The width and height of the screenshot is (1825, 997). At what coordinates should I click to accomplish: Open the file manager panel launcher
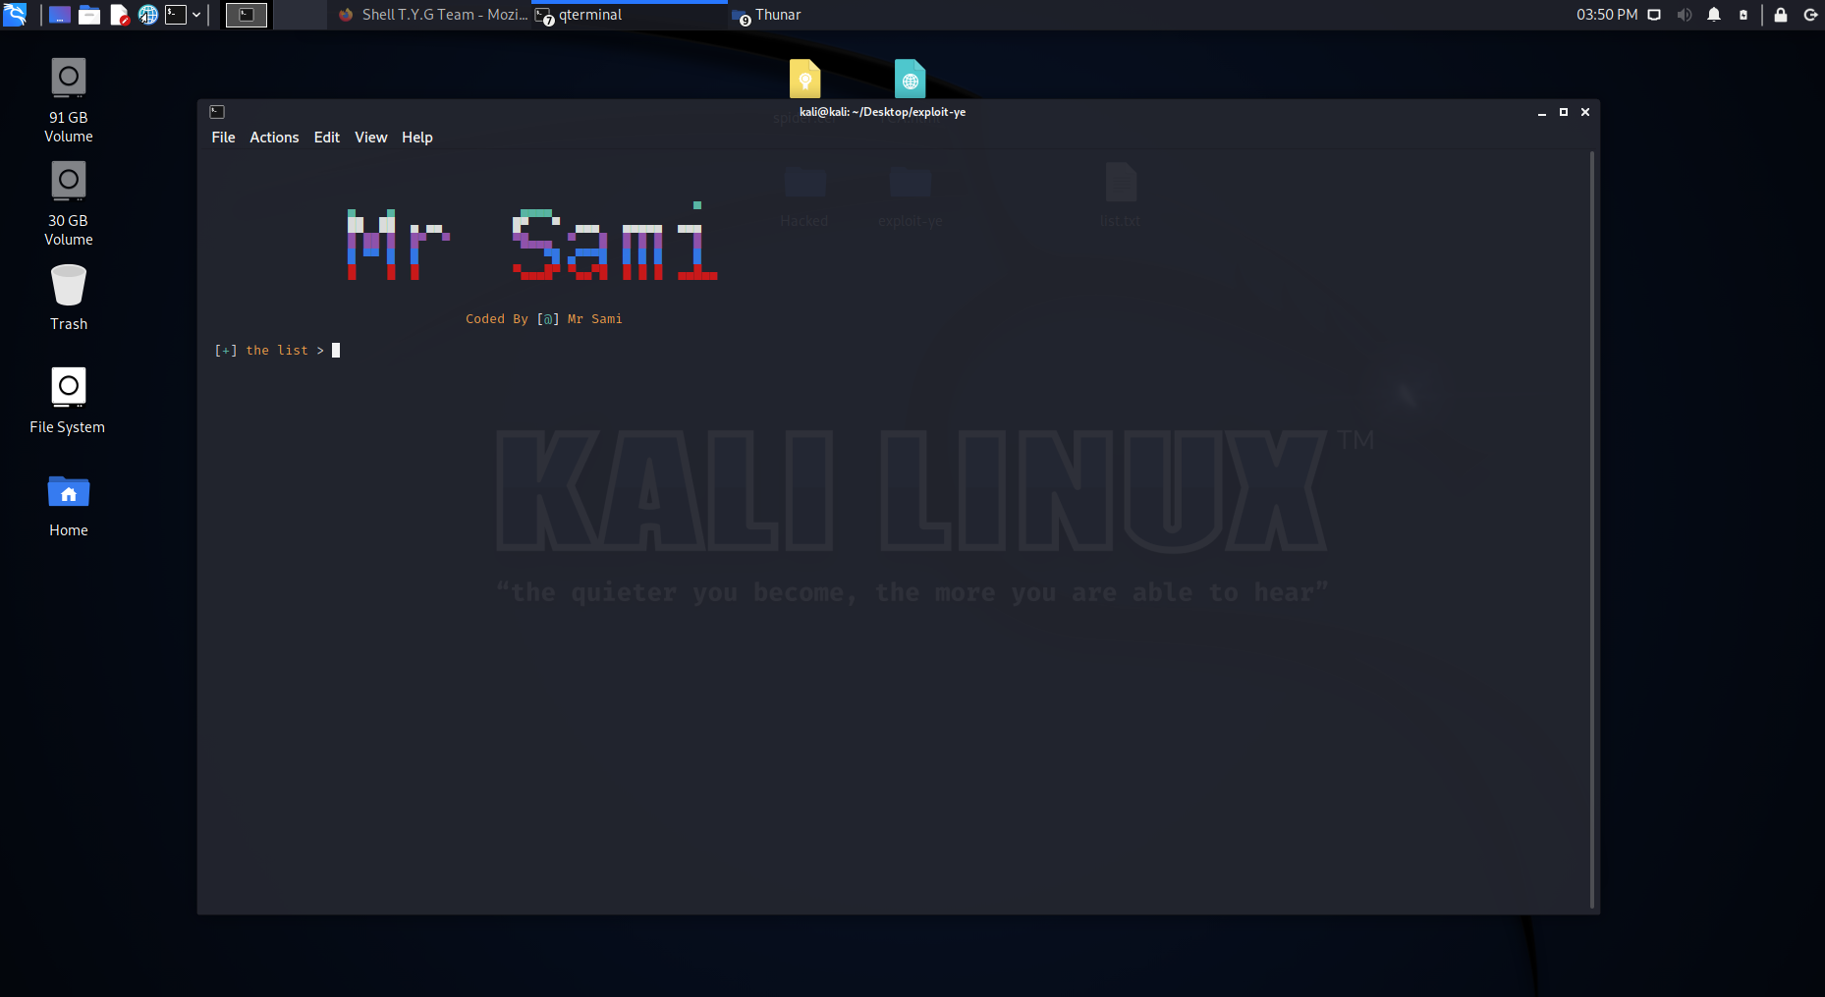[89, 15]
